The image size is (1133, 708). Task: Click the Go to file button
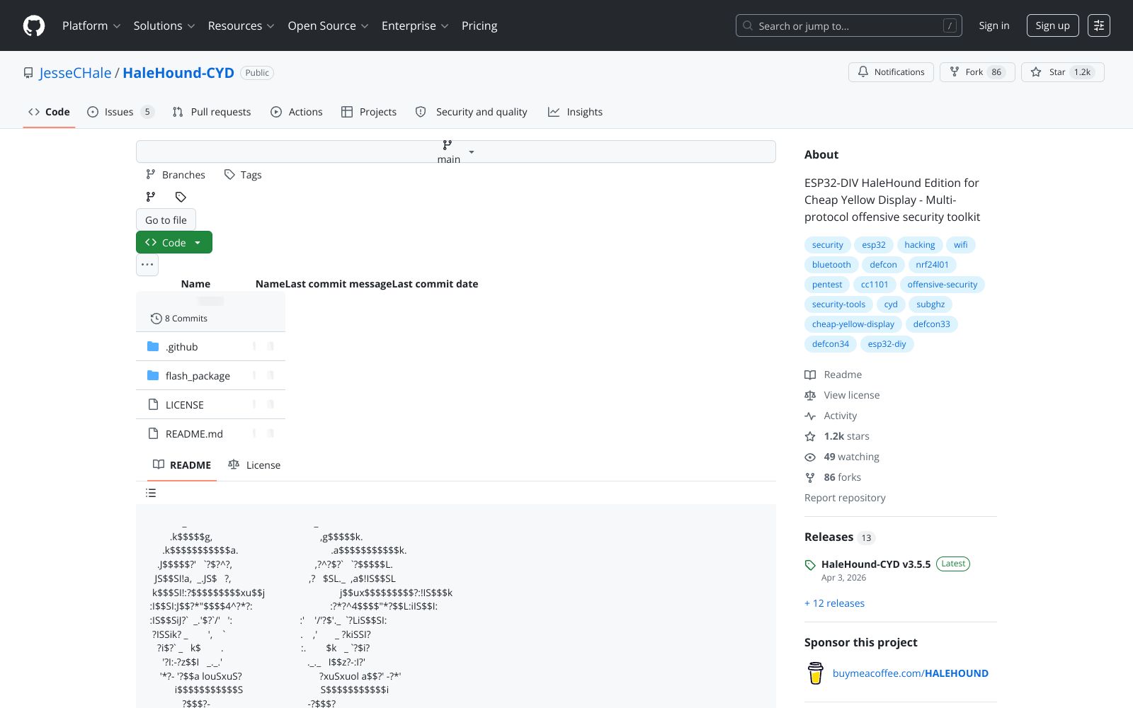[x=166, y=219]
